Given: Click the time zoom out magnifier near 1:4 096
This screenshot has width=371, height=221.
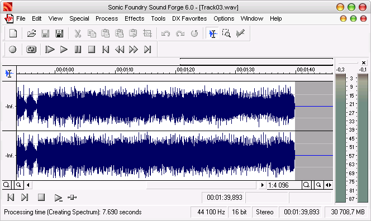Looking at the screenshot, I should (318, 185).
